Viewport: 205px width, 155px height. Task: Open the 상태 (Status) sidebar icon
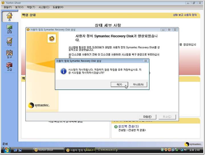tap(9, 29)
